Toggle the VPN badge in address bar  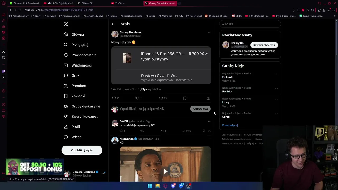(x=27, y=10)
